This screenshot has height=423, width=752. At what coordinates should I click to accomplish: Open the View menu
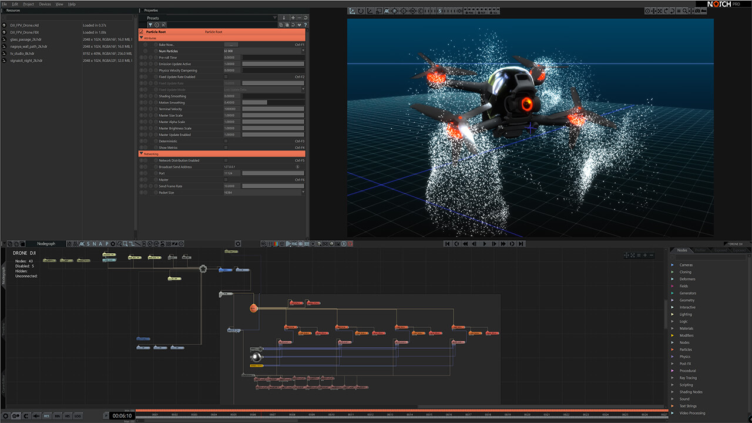click(x=59, y=4)
